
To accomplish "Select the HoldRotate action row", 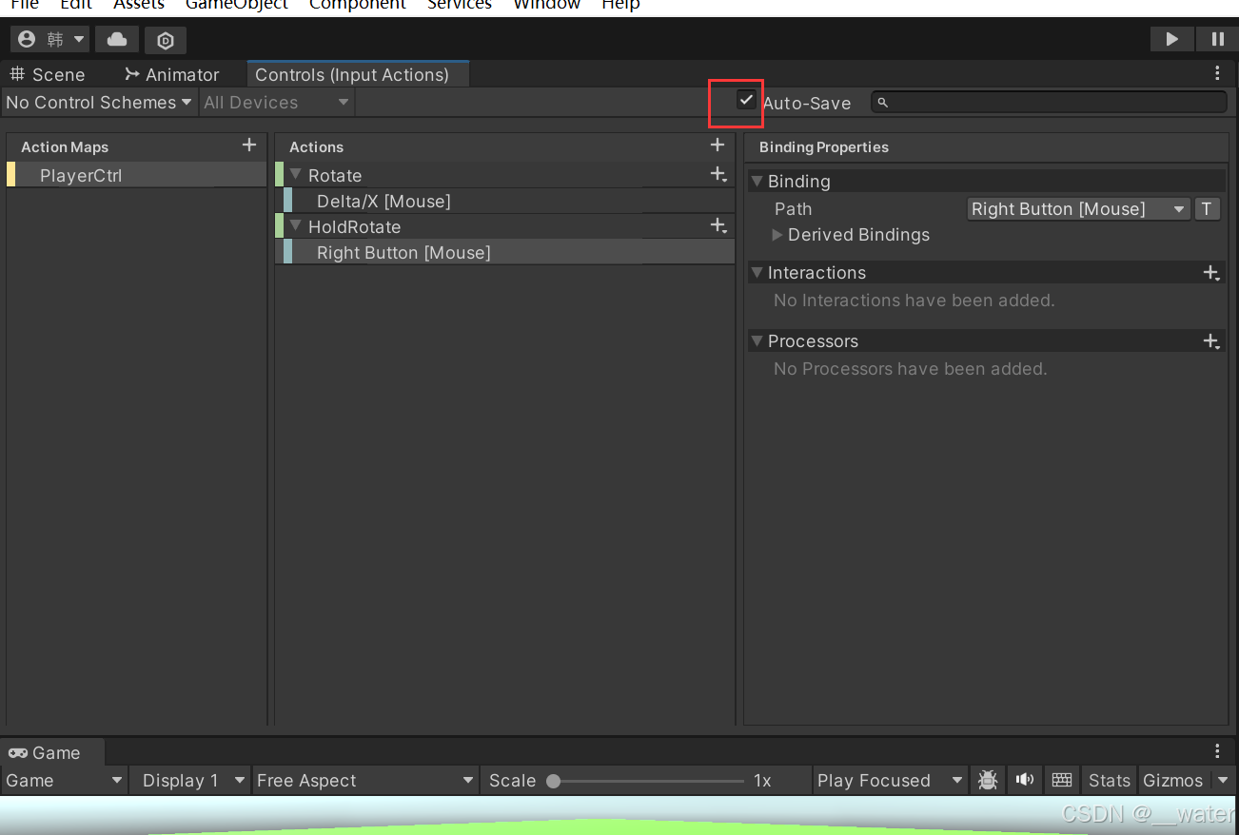I will point(504,226).
